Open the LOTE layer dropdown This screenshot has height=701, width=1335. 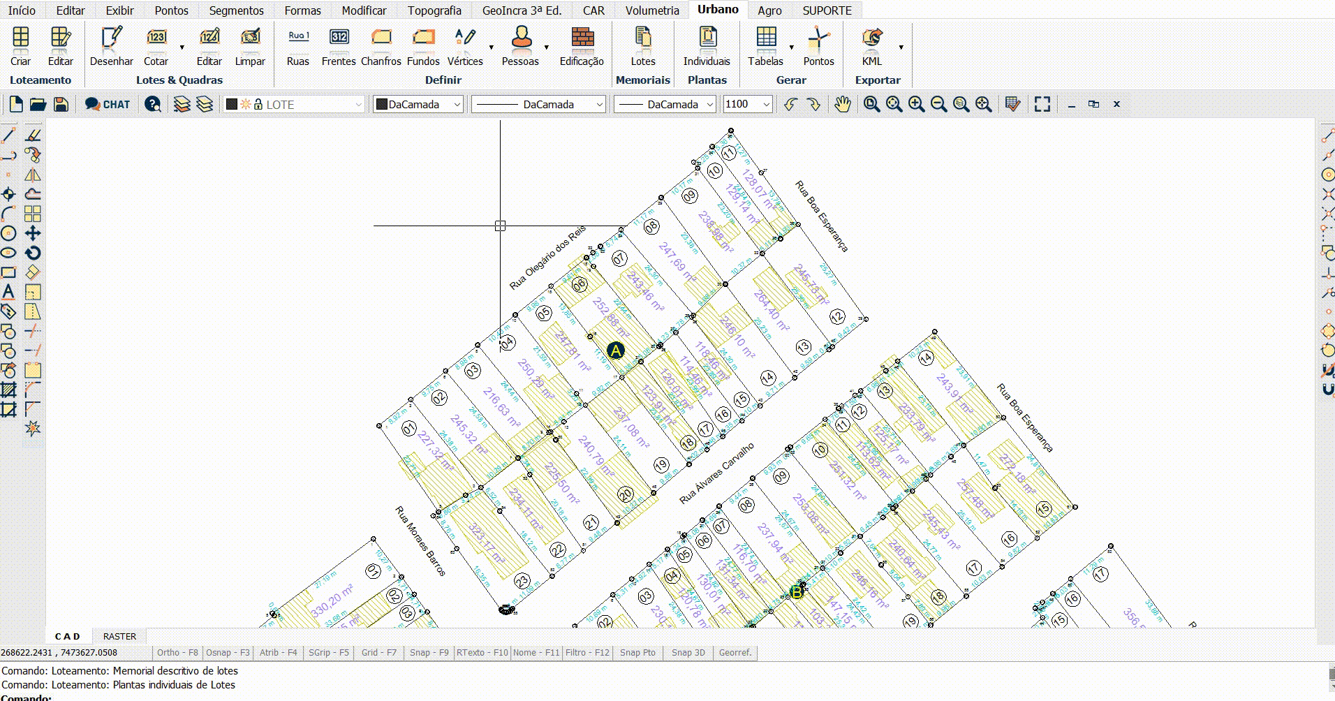point(294,105)
